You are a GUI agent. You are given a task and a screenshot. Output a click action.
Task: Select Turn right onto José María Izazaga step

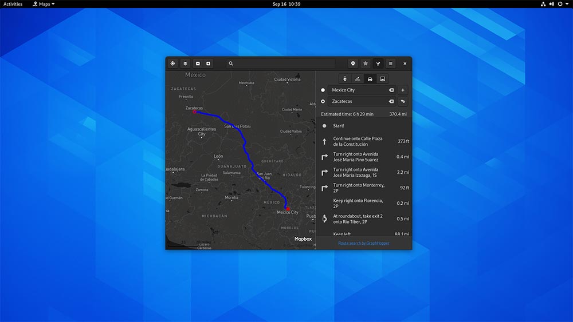[x=364, y=172]
